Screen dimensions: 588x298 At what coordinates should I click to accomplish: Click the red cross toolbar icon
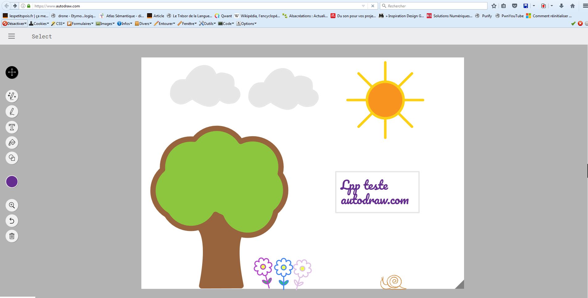click(x=544, y=6)
